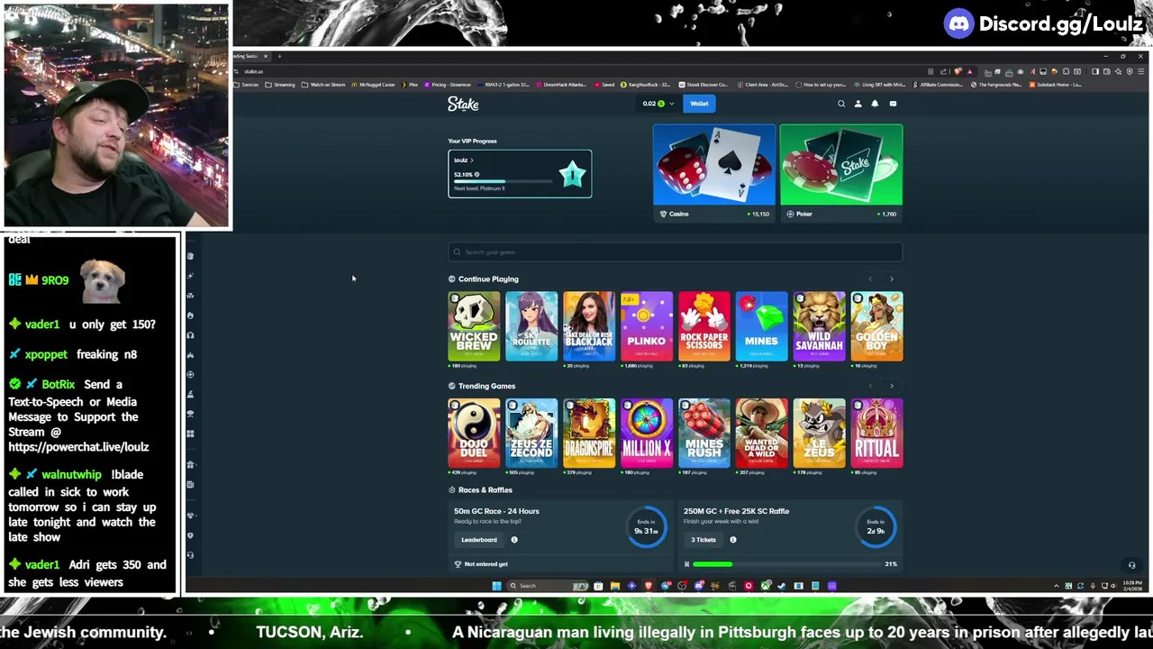This screenshot has width=1153, height=649.
Task: Open info icon next to 3 Tickets
Action: (733, 540)
